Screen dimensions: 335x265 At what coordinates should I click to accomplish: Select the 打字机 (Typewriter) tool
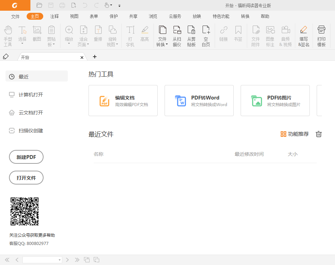[x=130, y=36]
